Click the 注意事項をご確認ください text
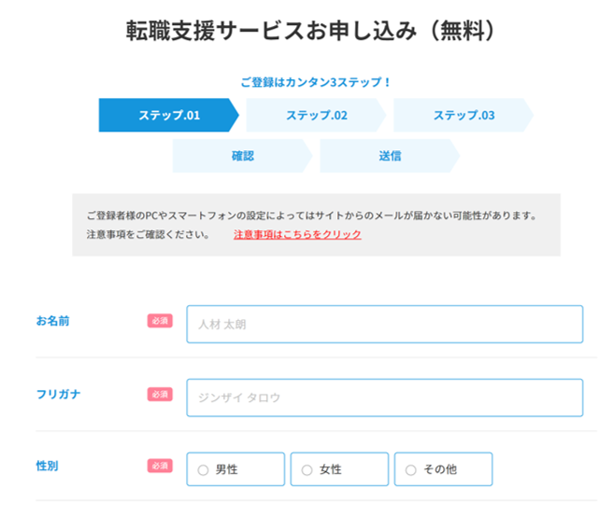Image resolution: width=613 pixels, height=515 pixels. click(x=149, y=234)
